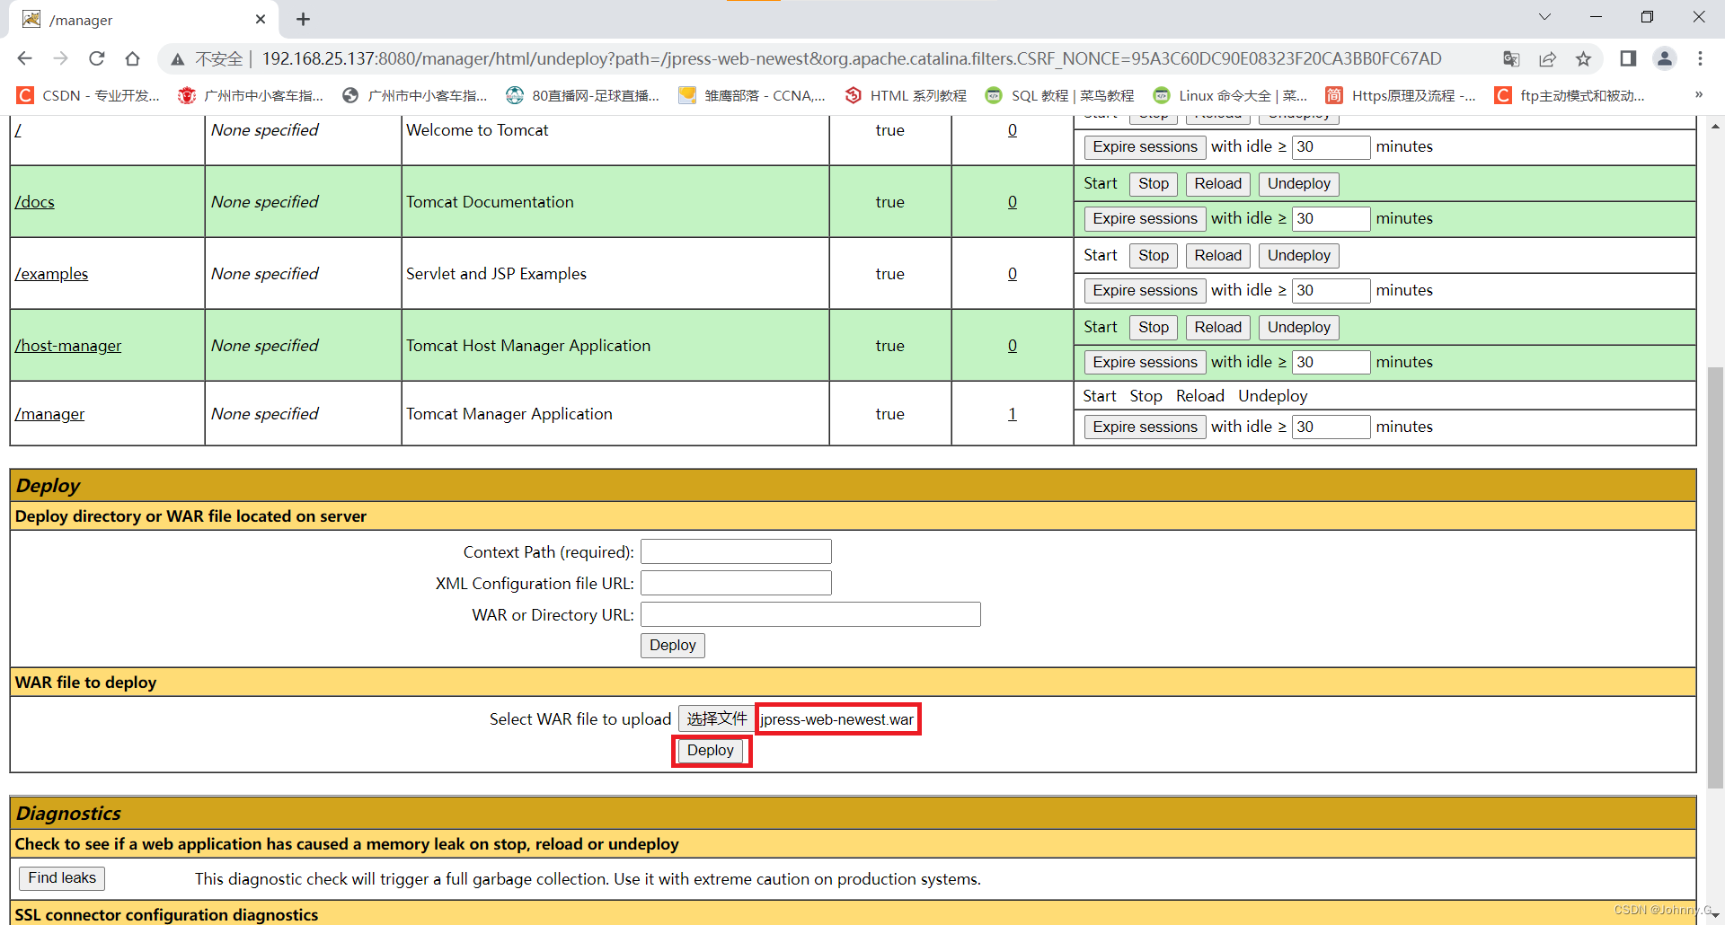The image size is (1725, 925).
Task: Click the Context Path input field
Action: tap(736, 551)
